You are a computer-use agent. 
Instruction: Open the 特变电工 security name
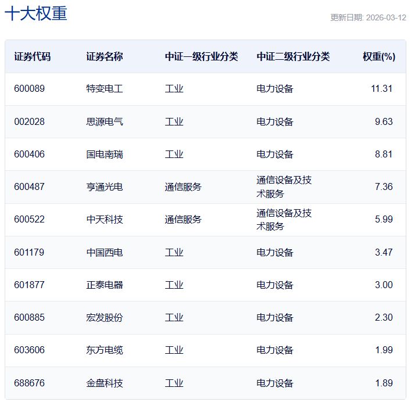(105, 89)
